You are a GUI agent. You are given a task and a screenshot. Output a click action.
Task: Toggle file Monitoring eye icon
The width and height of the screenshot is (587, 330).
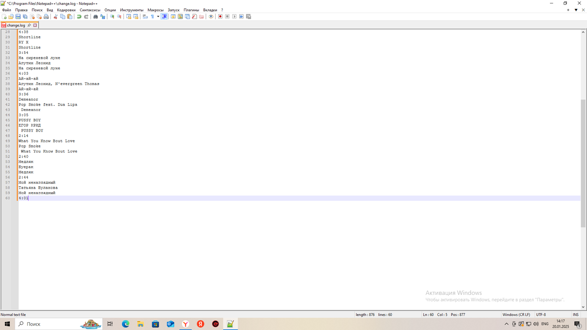(211, 17)
